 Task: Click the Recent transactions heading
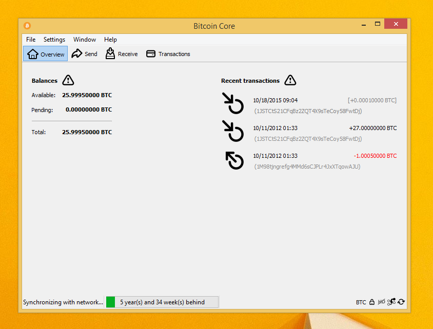pyautogui.click(x=250, y=81)
